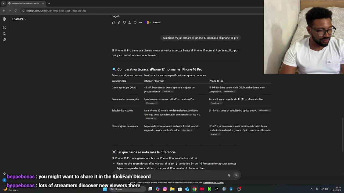Copy the ChatGPT response
344x193 pixels.
(x=113, y=23)
